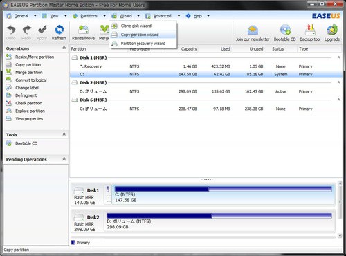Click D: ボリューム (NTFS) usage bar
The height and width of the screenshot is (256, 346).
(219, 216)
